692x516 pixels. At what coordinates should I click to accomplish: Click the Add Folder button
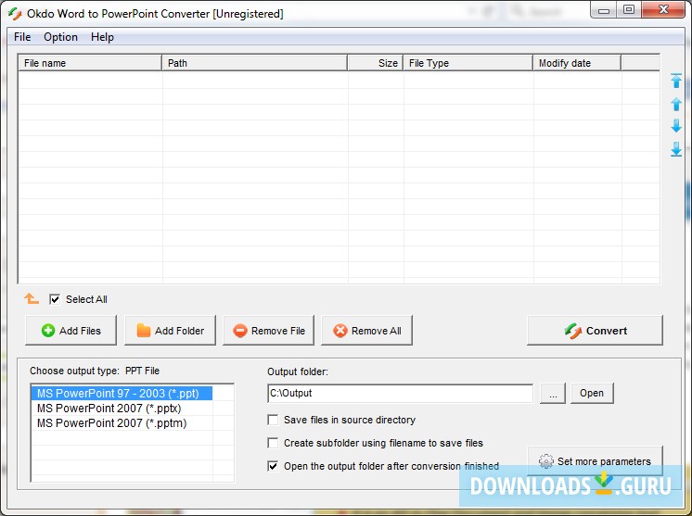click(x=170, y=330)
